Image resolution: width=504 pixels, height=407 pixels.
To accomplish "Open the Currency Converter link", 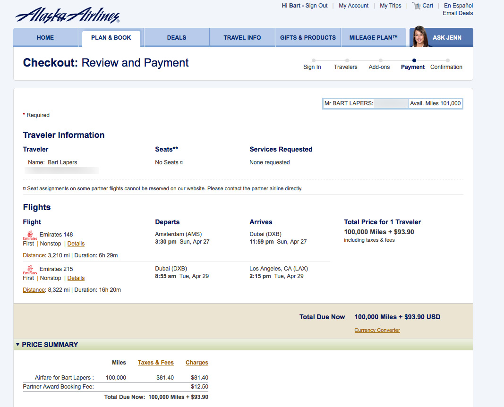I will (x=377, y=330).
